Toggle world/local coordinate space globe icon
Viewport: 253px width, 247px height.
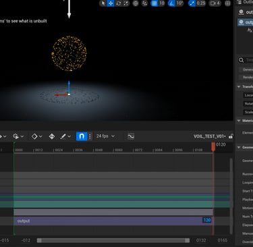click(136, 3)
